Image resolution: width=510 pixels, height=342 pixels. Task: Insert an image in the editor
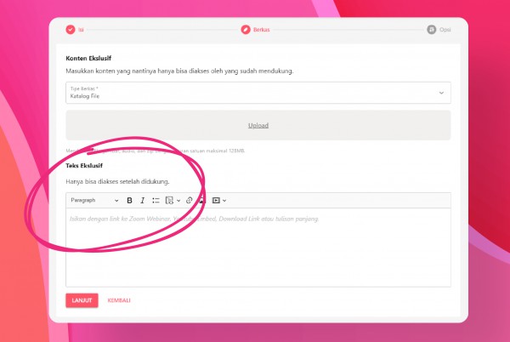202,201
